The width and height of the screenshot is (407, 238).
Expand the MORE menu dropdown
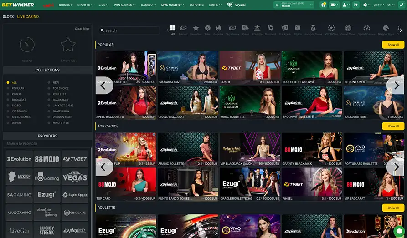coord(215,5)
